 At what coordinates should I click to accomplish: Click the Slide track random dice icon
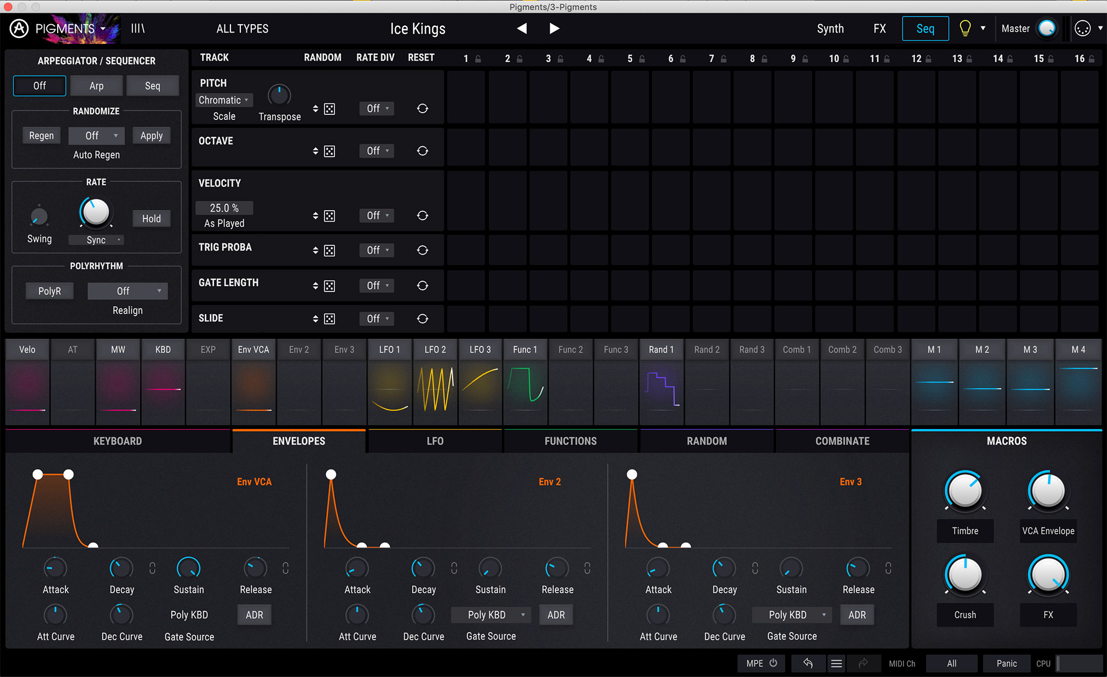tap(329, 319)
